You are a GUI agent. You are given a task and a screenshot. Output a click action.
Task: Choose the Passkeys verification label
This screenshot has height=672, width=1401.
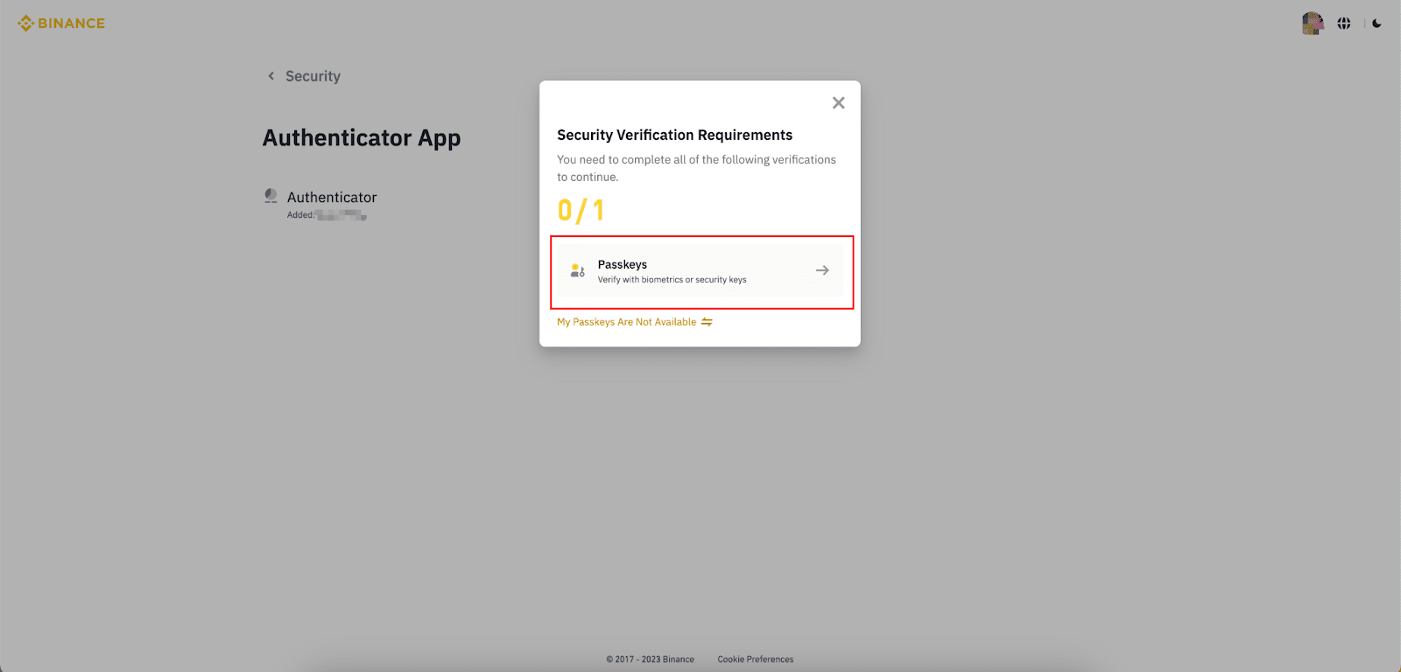(622, 264)
